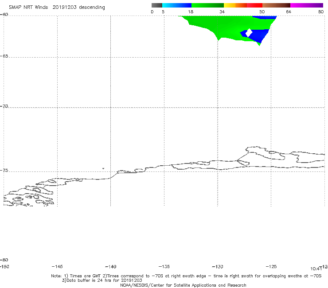Viewport: 328px width, 288px height.
Task: Click the color bar label "34"
Action: (x=222, y=12)
